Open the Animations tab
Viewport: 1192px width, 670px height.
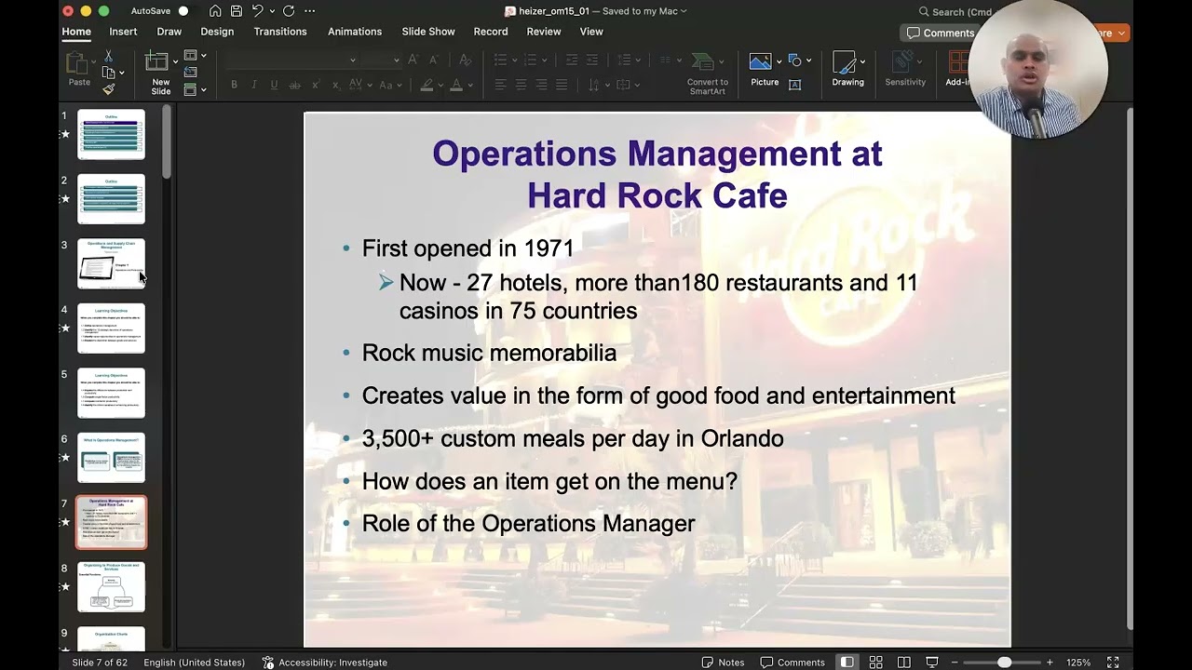pyautogui.click(x=355, y=32)
